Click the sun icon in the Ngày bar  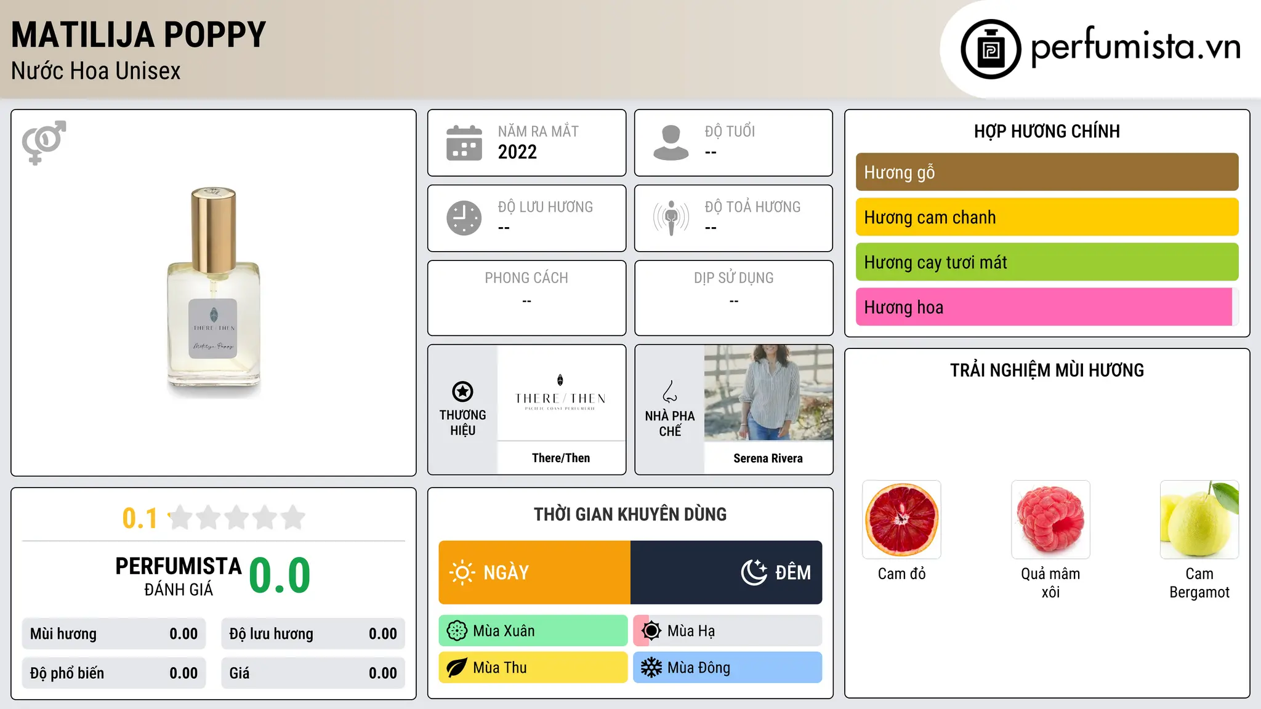point(462,572)
